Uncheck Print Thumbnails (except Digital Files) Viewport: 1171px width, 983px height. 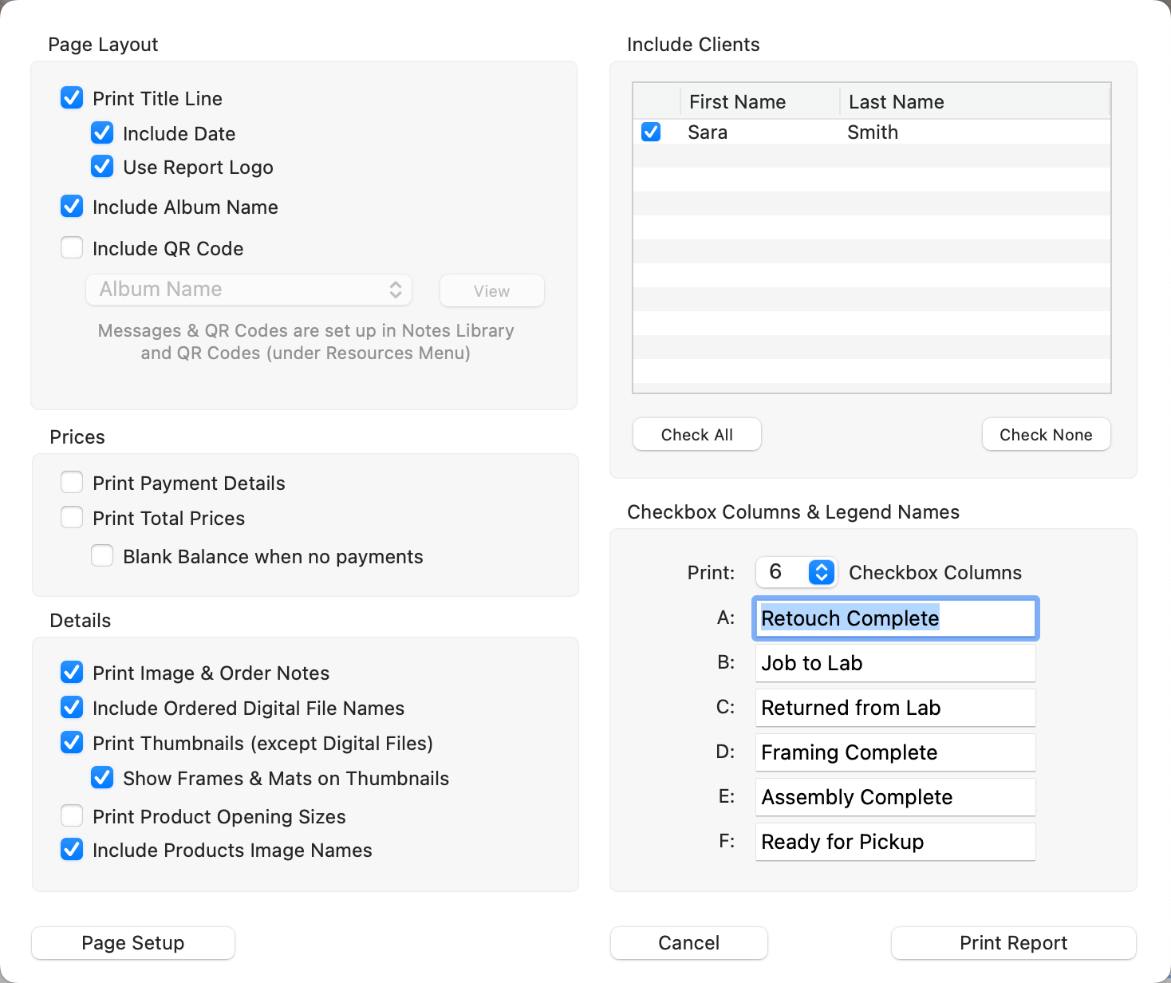(72, 743)
